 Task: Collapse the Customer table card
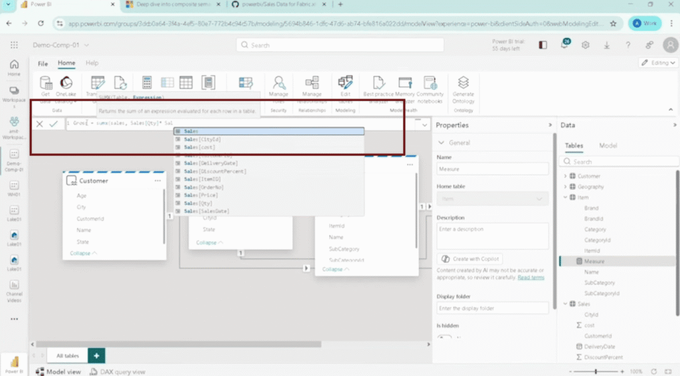tap(83, 253)
